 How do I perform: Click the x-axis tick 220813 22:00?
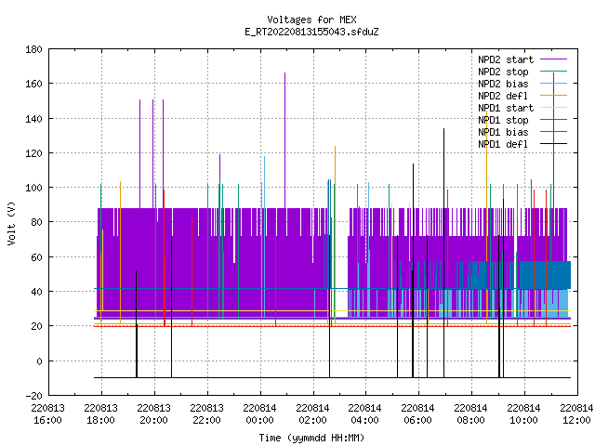[206, 414]
